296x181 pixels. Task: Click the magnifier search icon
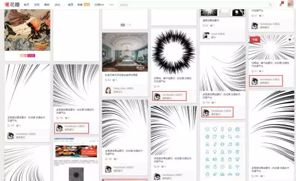[271, 5]
